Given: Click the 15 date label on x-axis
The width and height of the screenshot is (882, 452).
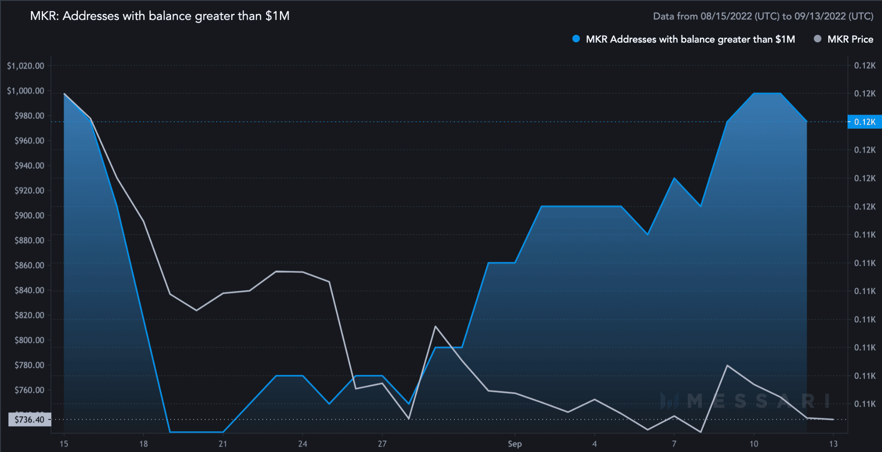Looking at the screenshot, I should [64, 444].
